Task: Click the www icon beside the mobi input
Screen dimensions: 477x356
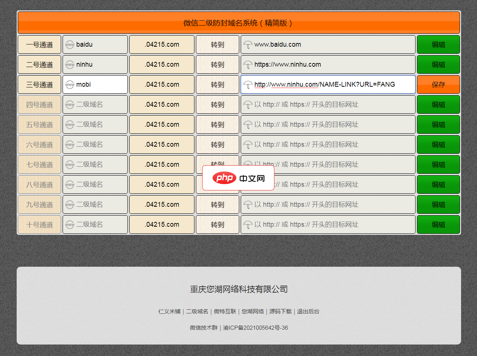Action: 70,84
